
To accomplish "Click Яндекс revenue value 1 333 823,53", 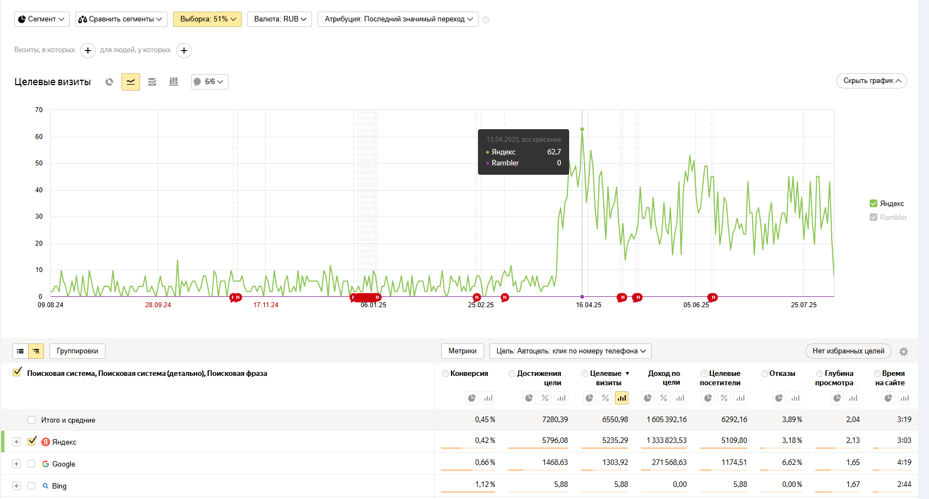I will 666,441.
